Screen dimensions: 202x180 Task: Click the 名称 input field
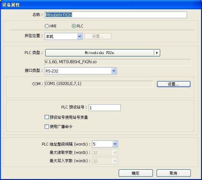click(116, 15)
